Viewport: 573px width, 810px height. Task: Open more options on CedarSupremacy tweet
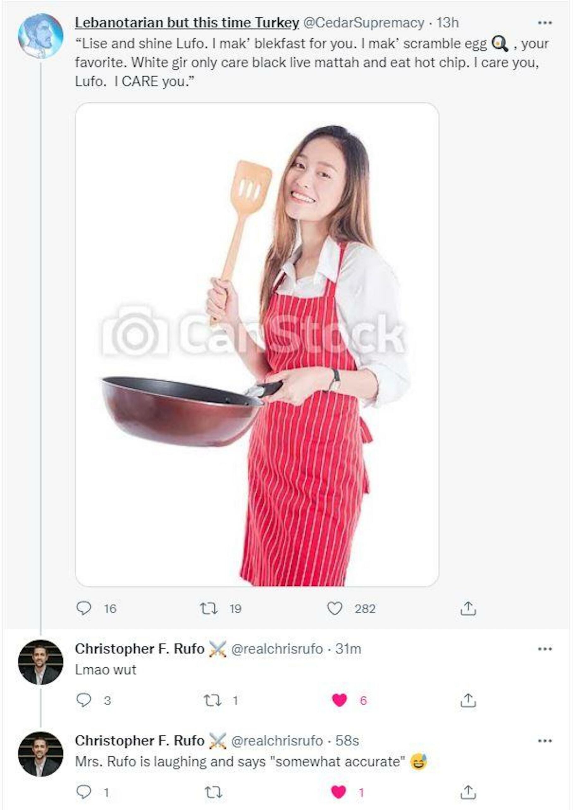[x=545, y=23]
